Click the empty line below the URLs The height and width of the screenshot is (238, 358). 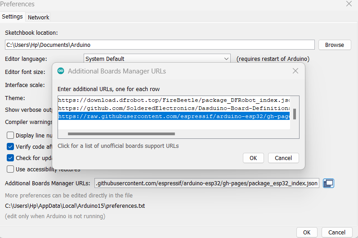(x=174, y=124)
